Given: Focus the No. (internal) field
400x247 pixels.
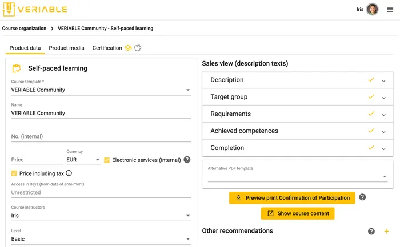Looking at the screenshot, I should [x=101, y=136].
